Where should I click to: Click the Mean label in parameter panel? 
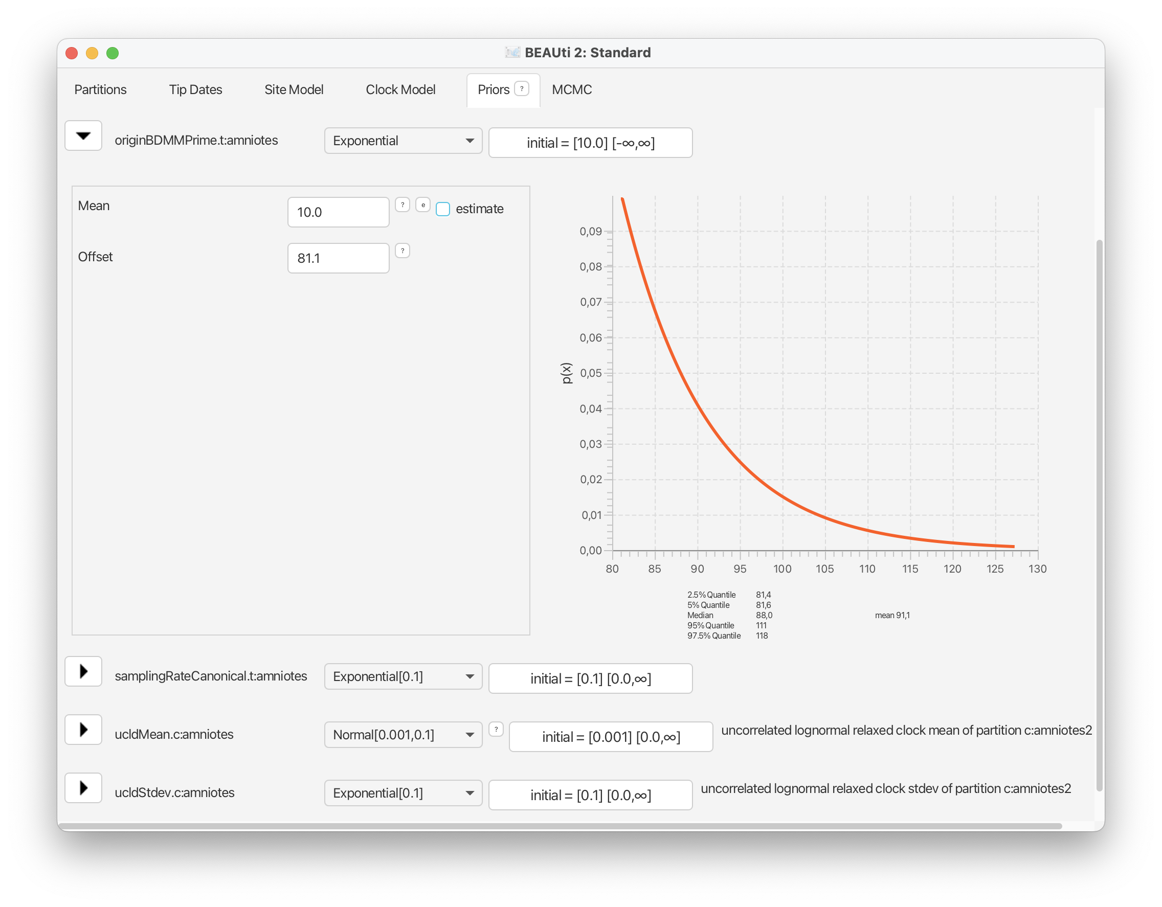pyautogui.click(x=94, y=206)
